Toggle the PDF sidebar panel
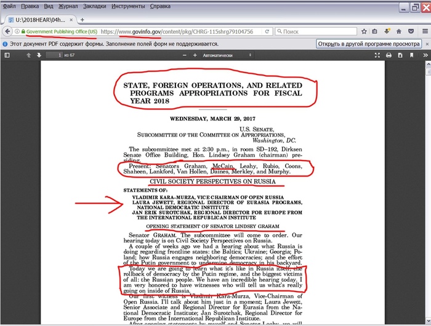Screen dimensions: 431x326 [7, 55]
